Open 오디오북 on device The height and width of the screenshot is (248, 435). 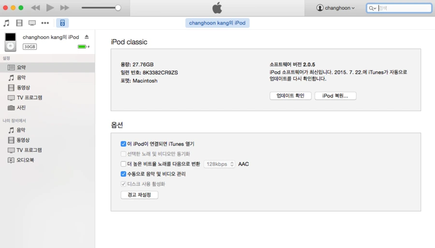coord(47,160)
